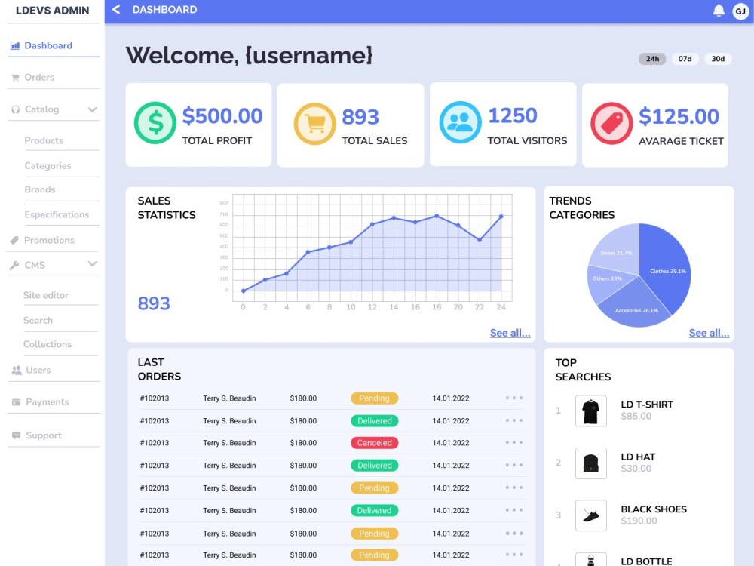Open the Categories page
The image size is (754, 566).
click(48, 165)
